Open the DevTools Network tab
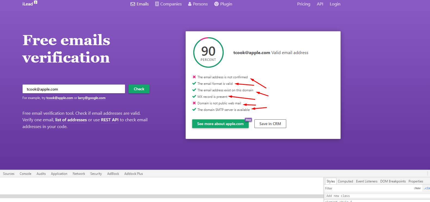430x202 pixels. click(79, 174)
